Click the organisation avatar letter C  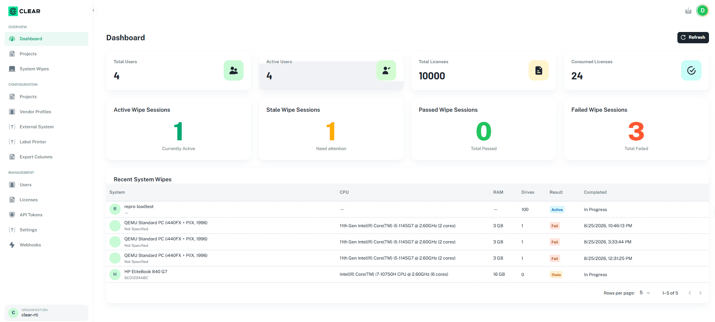coord(14,313)
